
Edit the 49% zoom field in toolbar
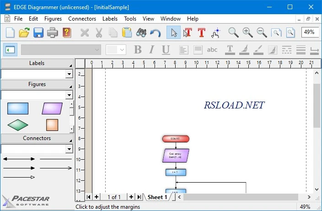[310, 32]
